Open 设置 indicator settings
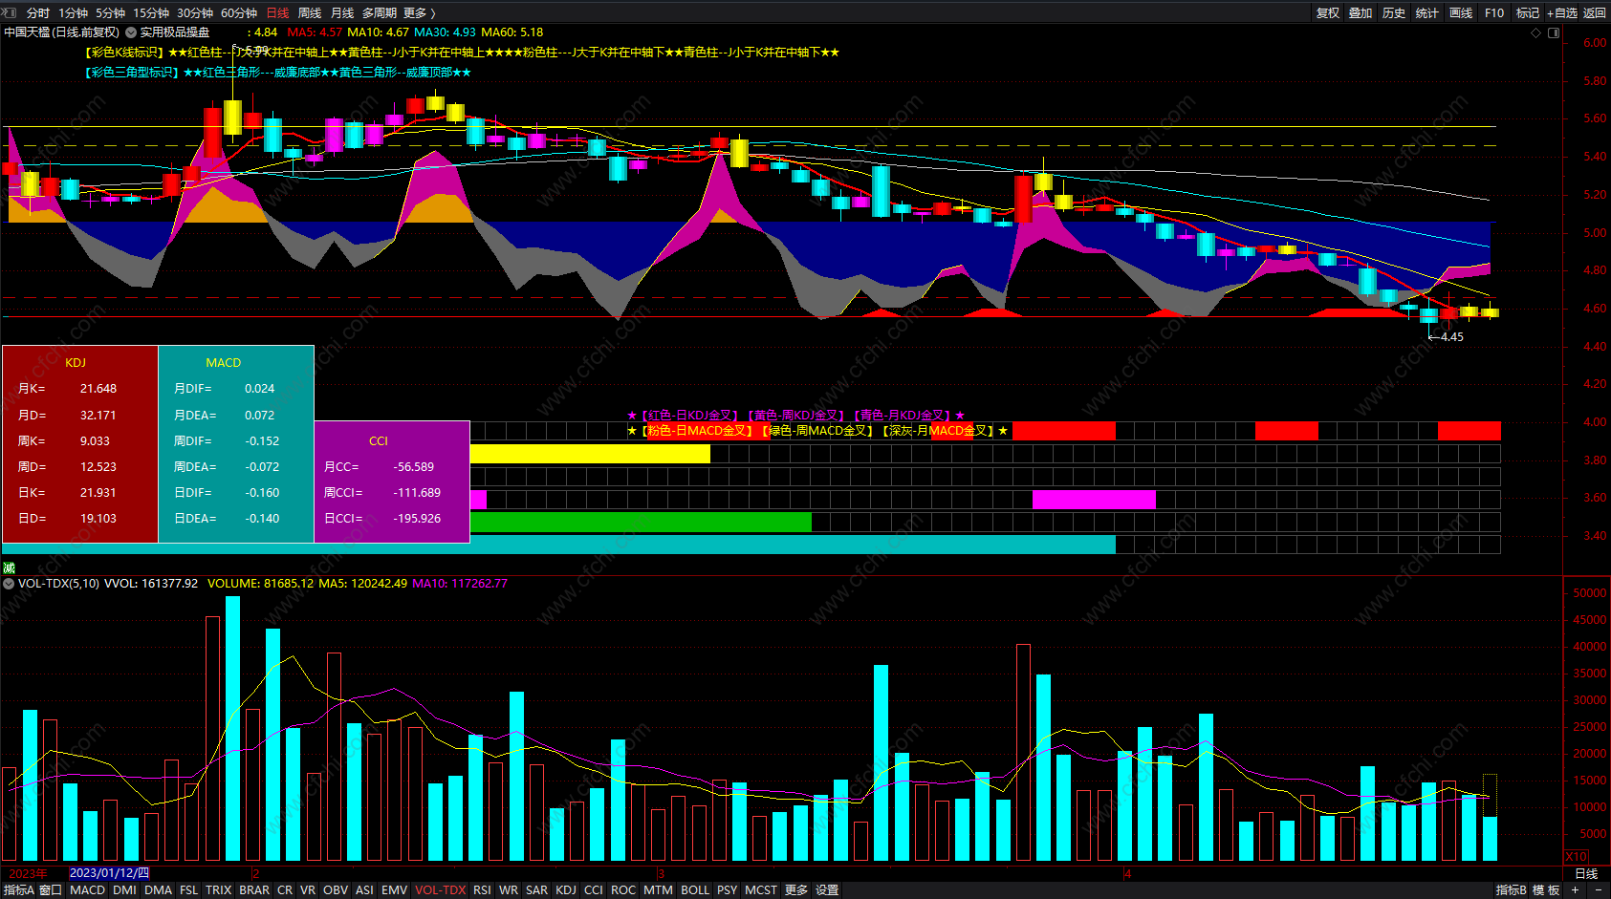Viewport: 1611px width, 899px height. (x=827, y=889)
